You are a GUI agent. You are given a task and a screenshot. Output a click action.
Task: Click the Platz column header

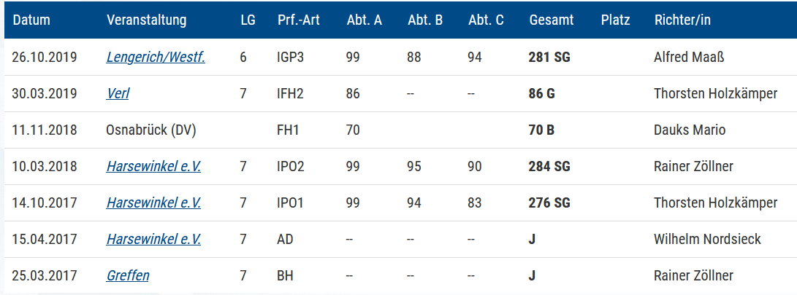615,20
